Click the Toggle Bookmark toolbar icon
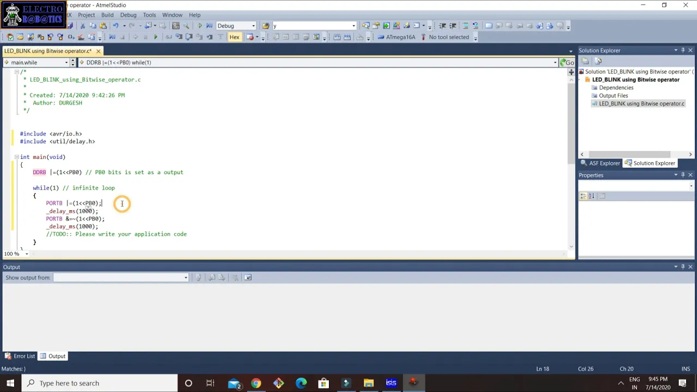Viewport: 697px width, 392px height. 488,26
